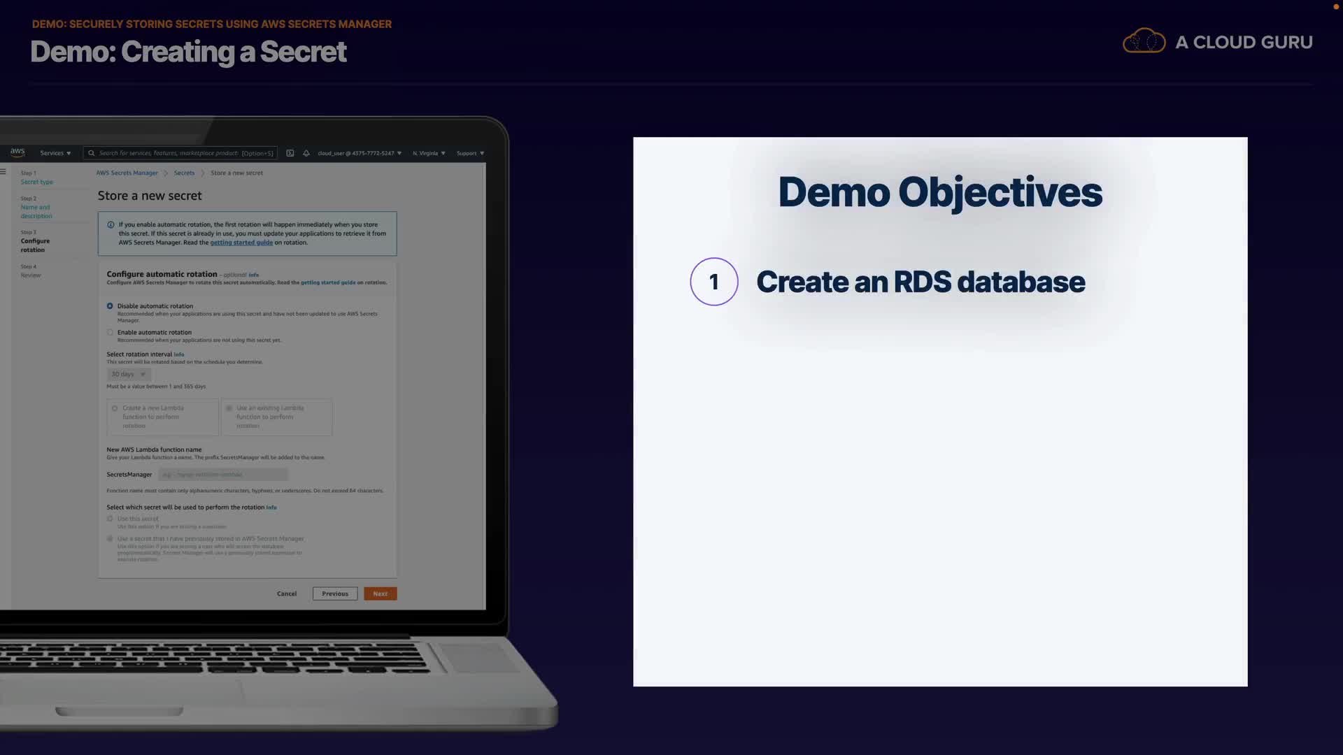Screen dimensions: 1343x755
Task: Click the search magnifier icon
Action: (91, 153)
